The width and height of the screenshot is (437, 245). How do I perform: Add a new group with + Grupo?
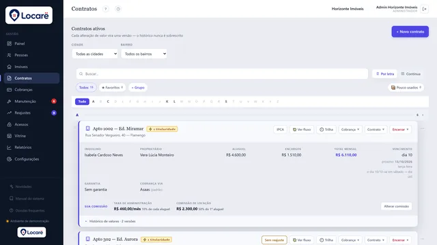pos(138,88)
